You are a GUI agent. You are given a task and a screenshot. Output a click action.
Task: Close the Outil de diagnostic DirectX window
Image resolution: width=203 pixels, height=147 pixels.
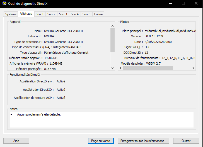(x=196, y=4)
